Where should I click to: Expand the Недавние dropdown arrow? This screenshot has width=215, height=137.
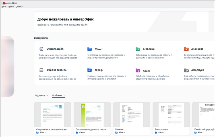(47, 95)
